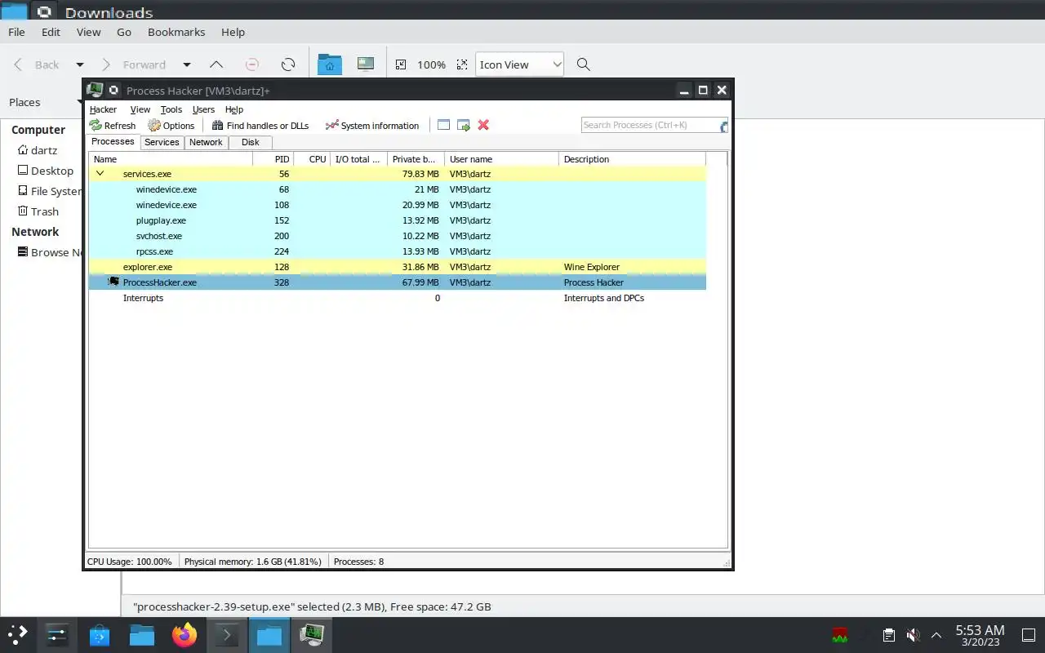Open System information from the toolbar
This screenshot has width=1045, height=653.
pos(372,126)
